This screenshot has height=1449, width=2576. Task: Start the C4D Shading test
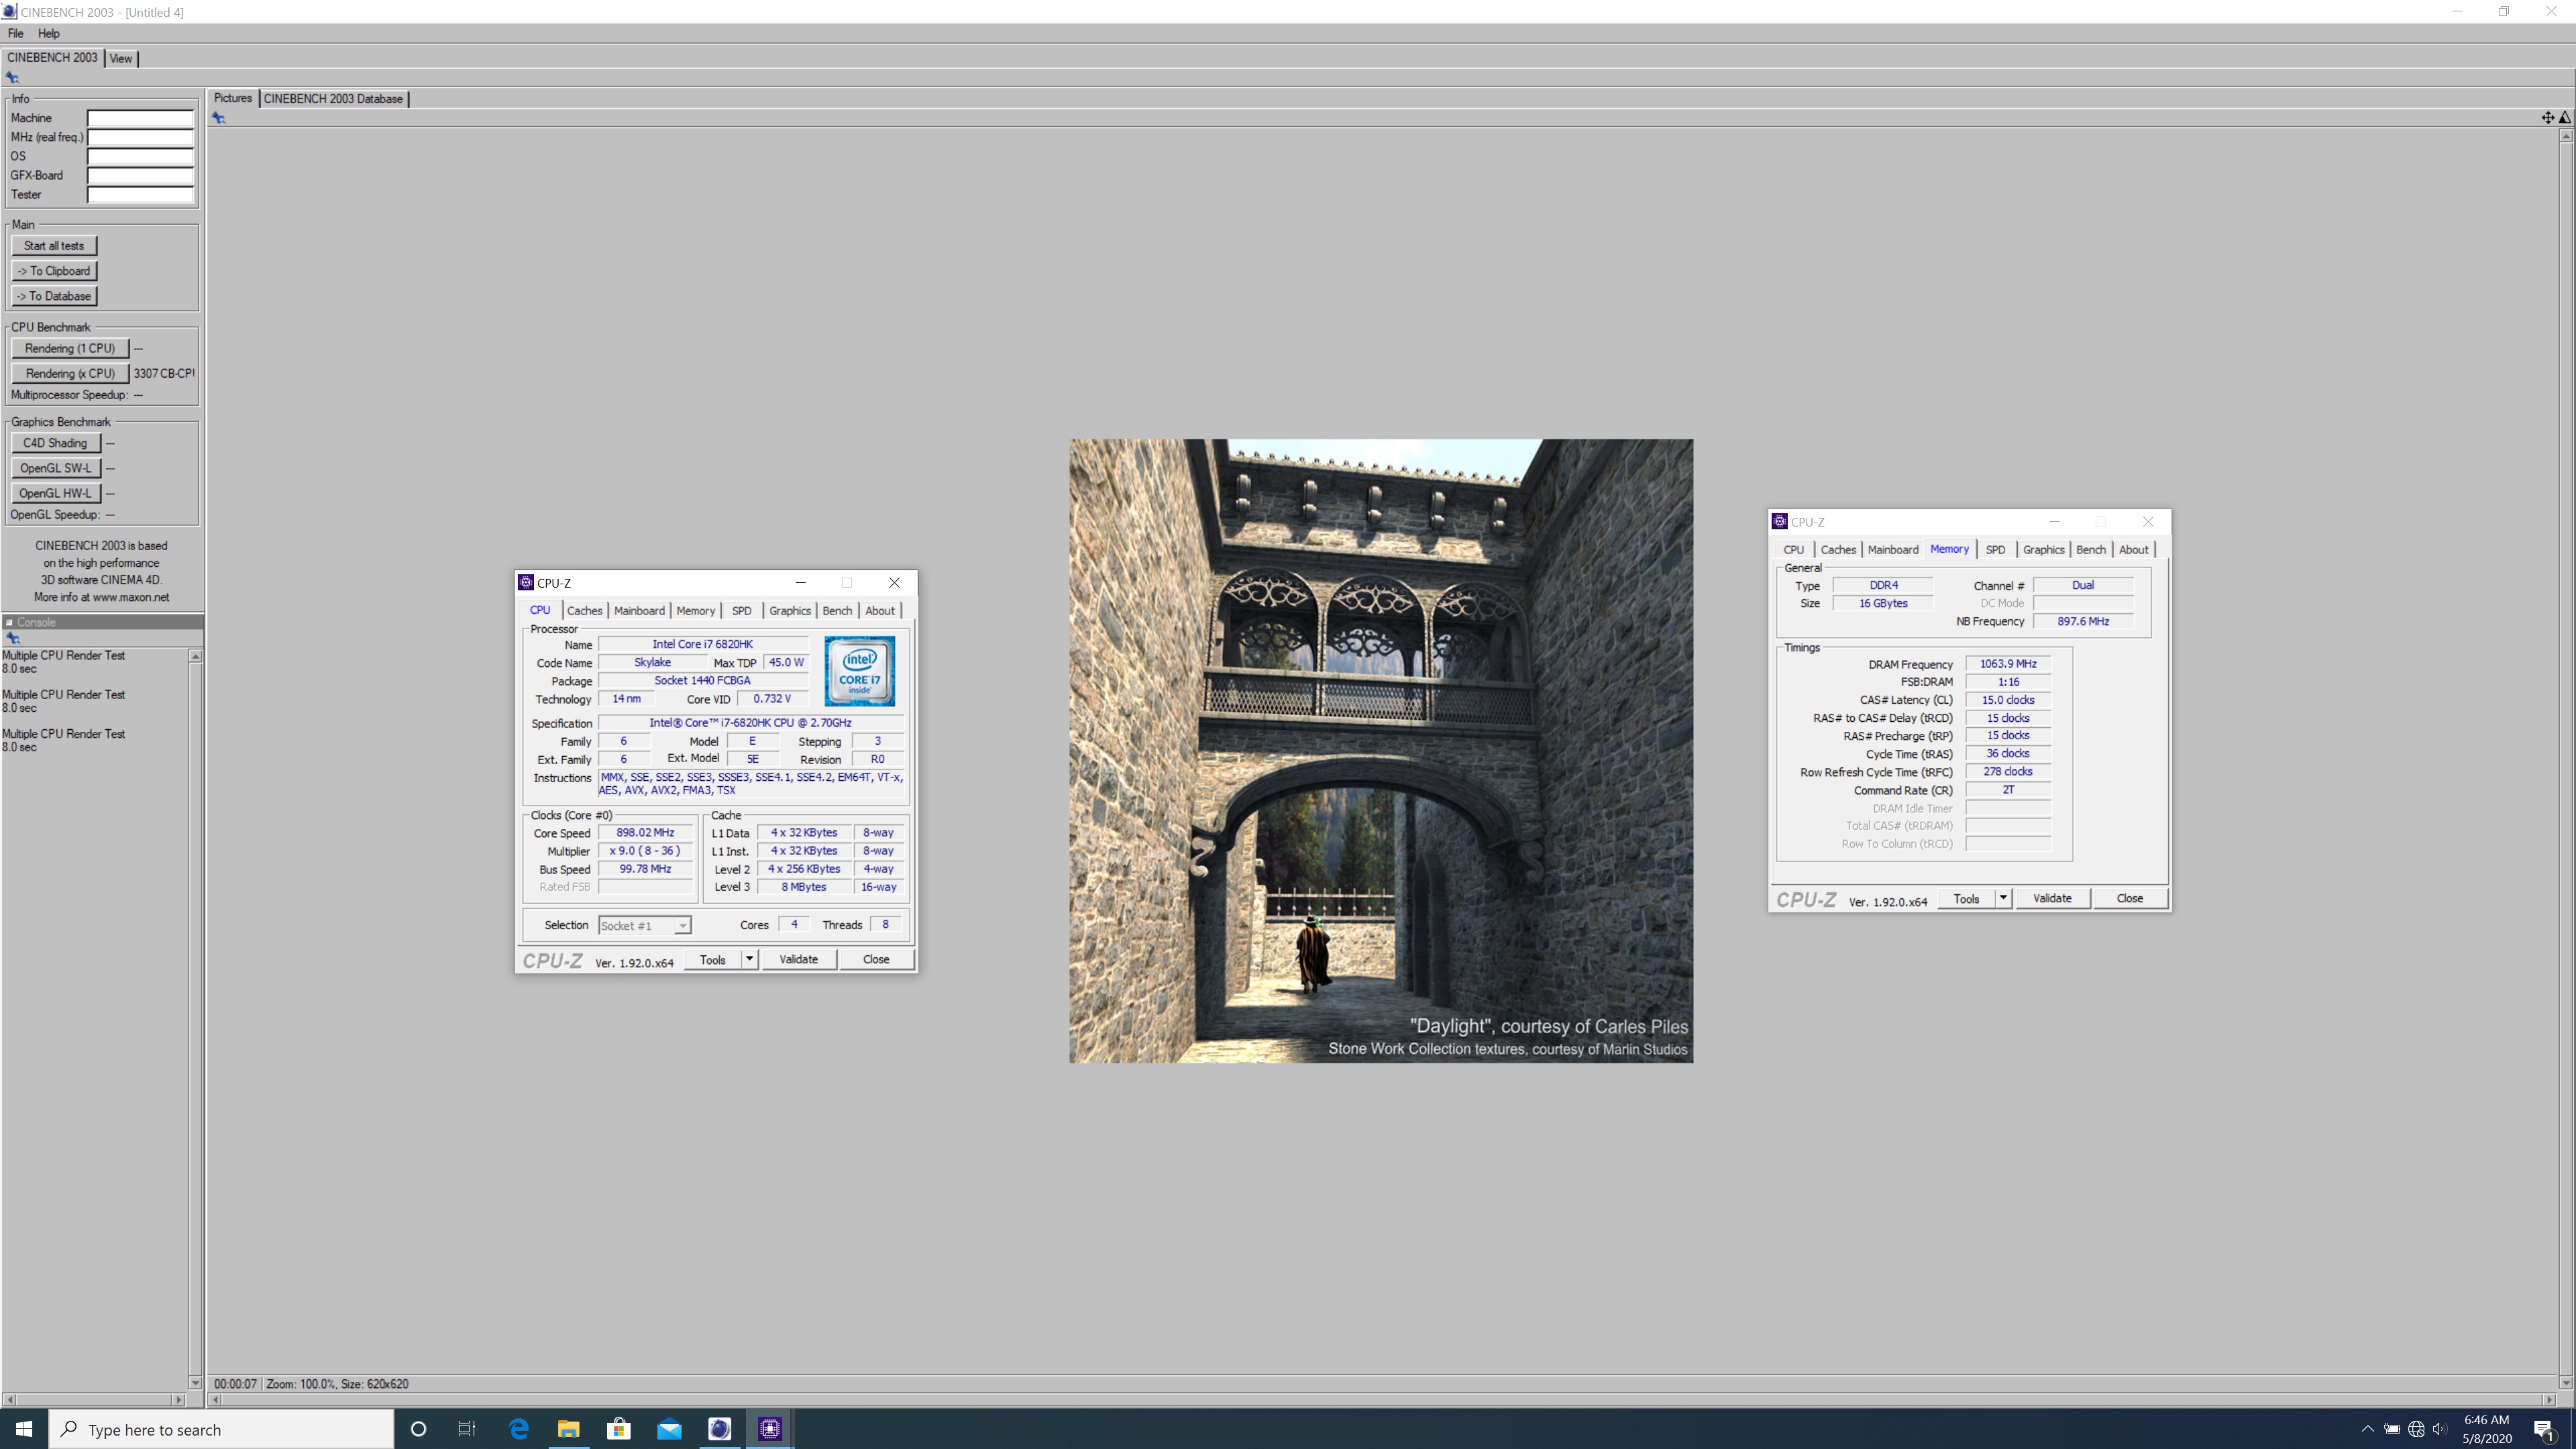tap(55, 443)
